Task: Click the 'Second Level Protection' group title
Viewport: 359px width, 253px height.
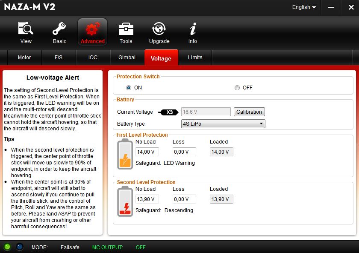Action: click(x=146, y=182)
